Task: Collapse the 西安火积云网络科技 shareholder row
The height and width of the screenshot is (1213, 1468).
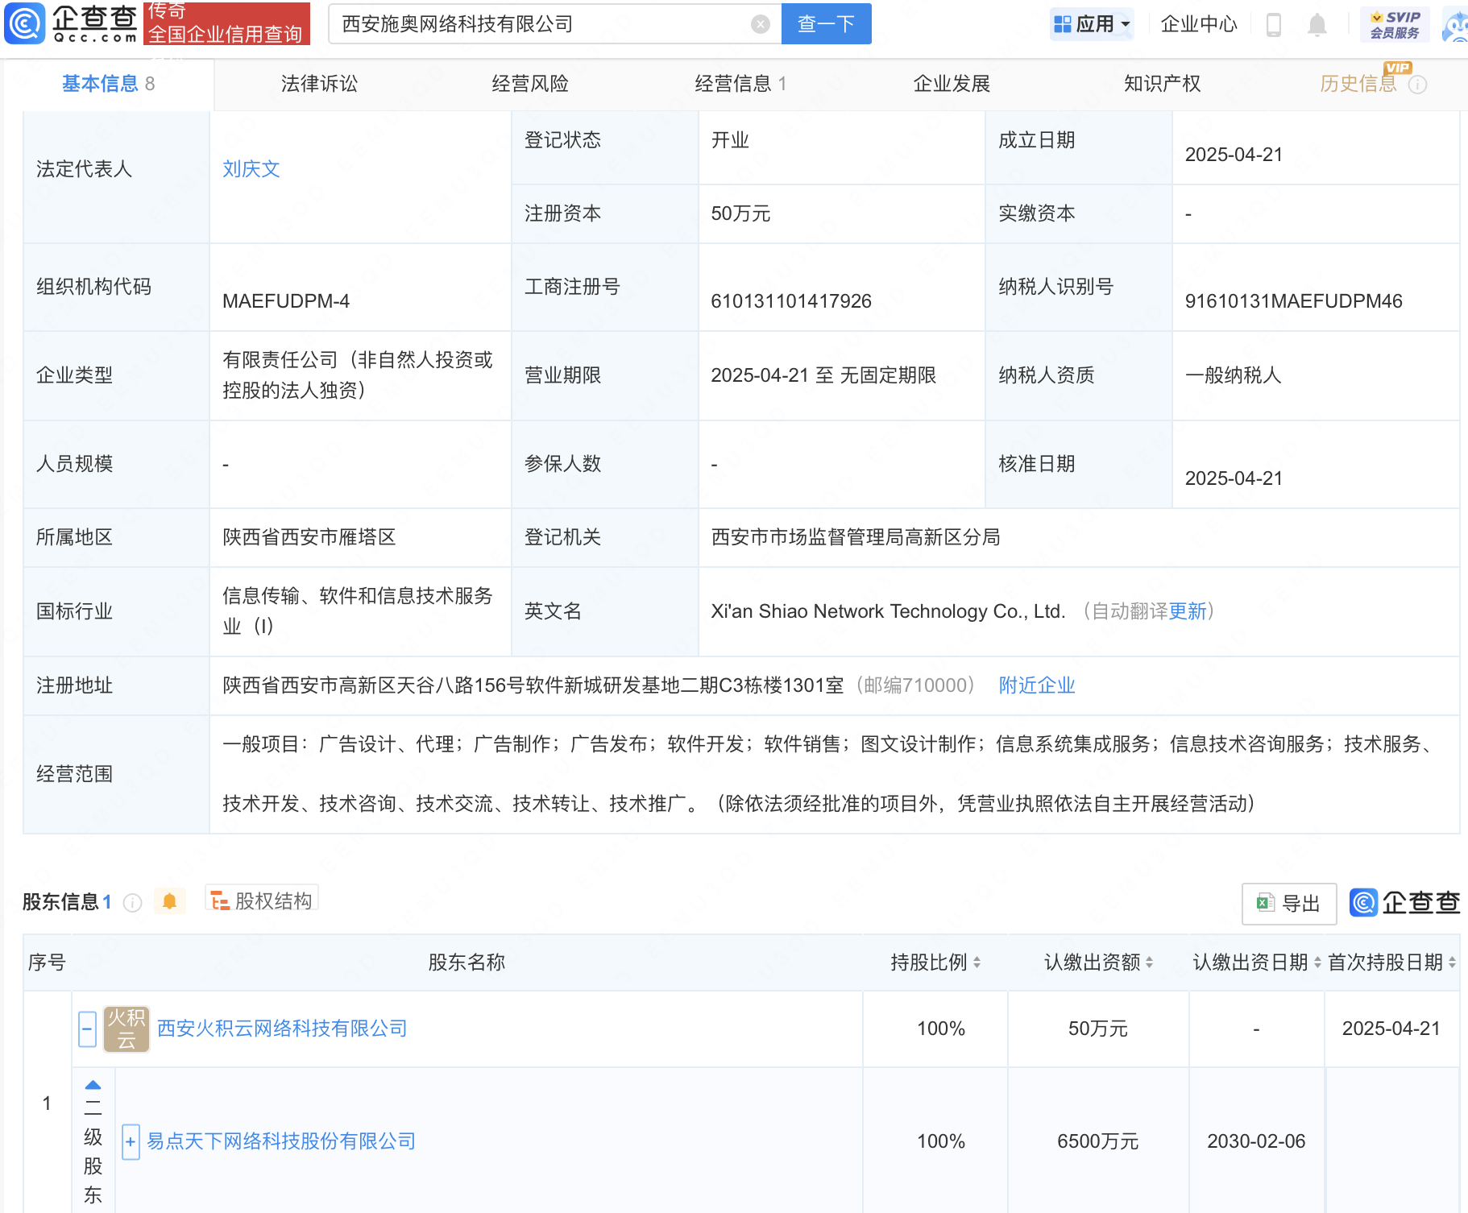Action: pos(88,1029)
